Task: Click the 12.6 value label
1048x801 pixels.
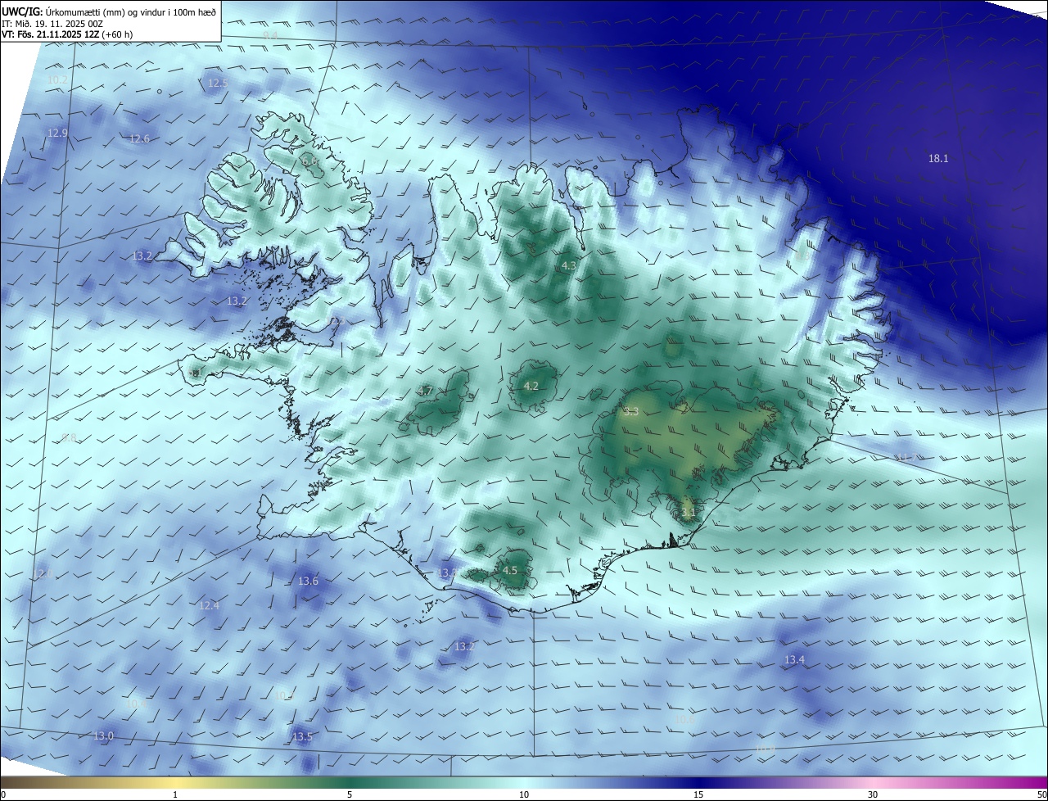Action: tap(139, 139)
